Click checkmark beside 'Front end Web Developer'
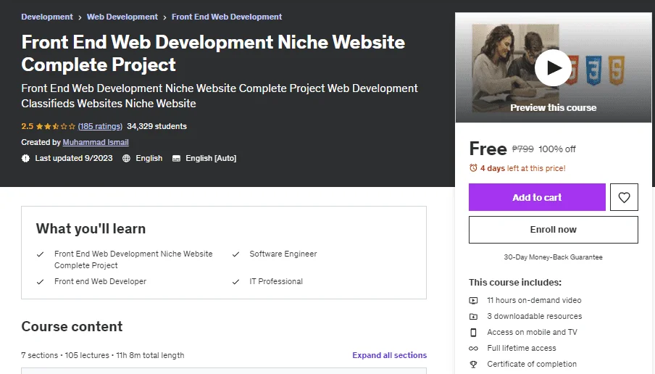This screenshot has width=655, height=374. [x=40, y=282]
